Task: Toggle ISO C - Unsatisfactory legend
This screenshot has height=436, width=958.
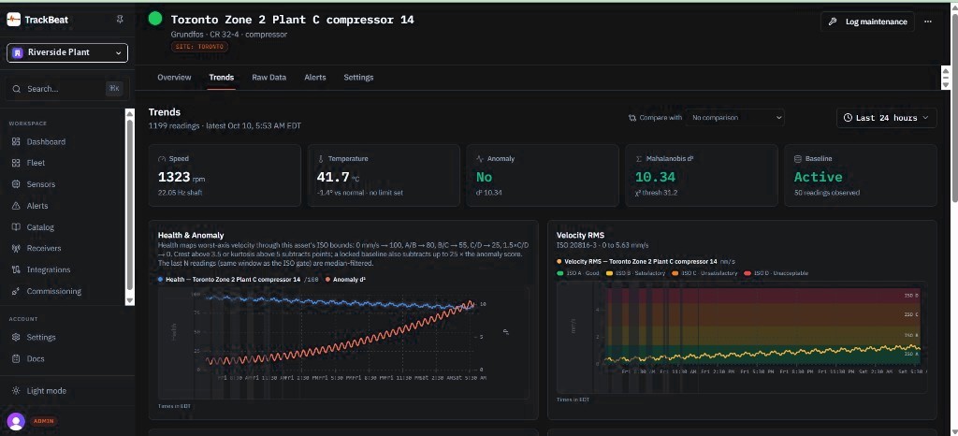Action: [x=704, y=273]
